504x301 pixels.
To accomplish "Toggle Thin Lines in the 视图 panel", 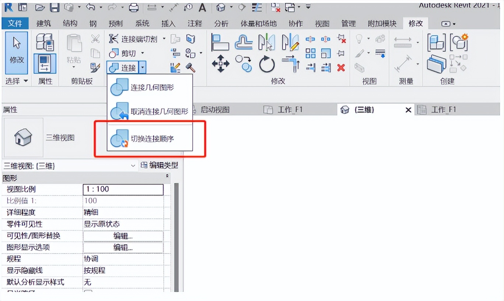I will (x=381, y=53).
